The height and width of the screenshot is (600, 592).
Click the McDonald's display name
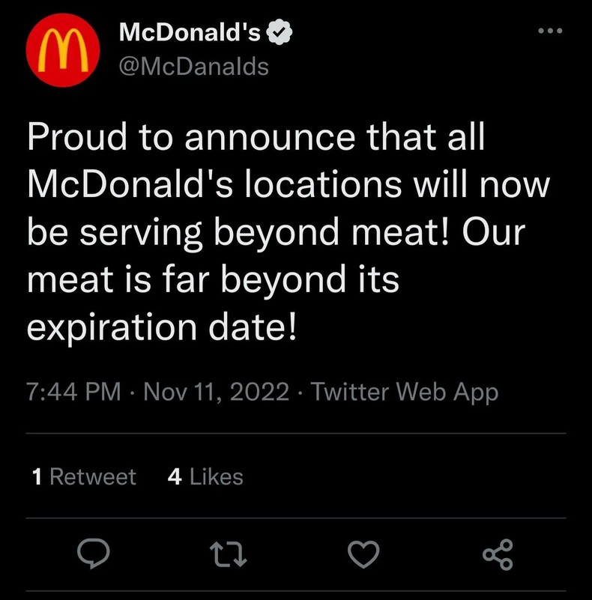pyautogui.click(x=189, y=31)
